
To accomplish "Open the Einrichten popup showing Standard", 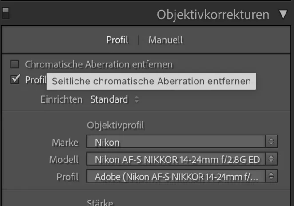I will point(115,99).
